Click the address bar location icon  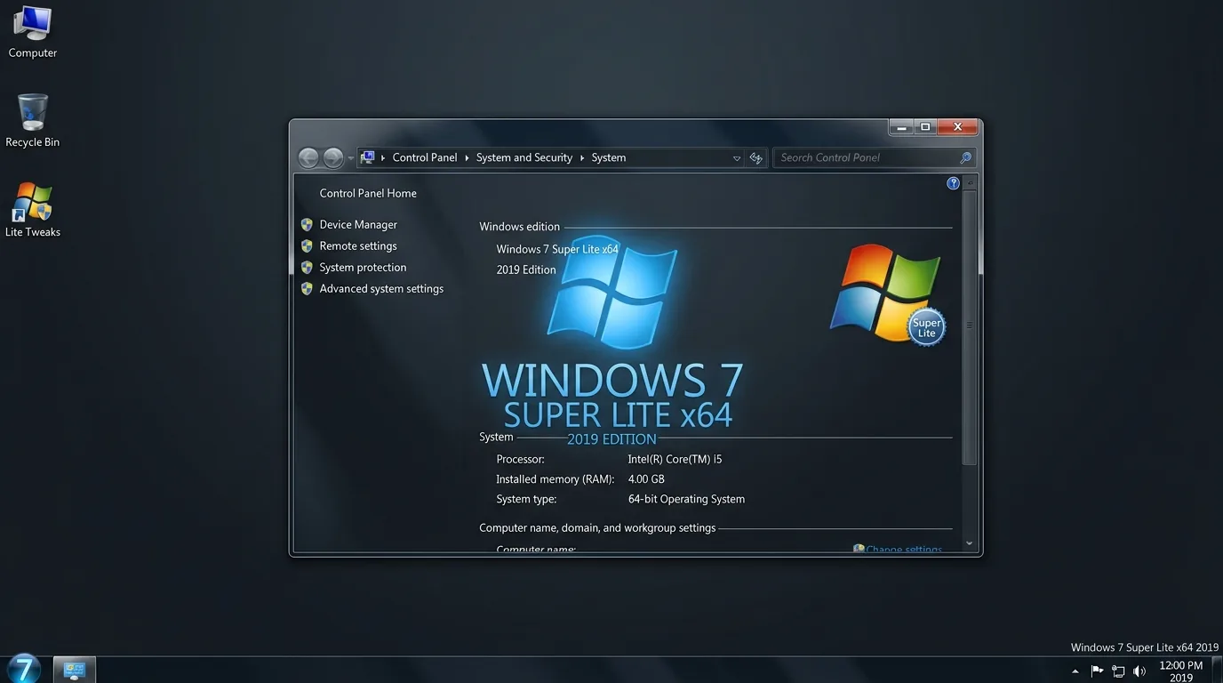pos(367,157)
